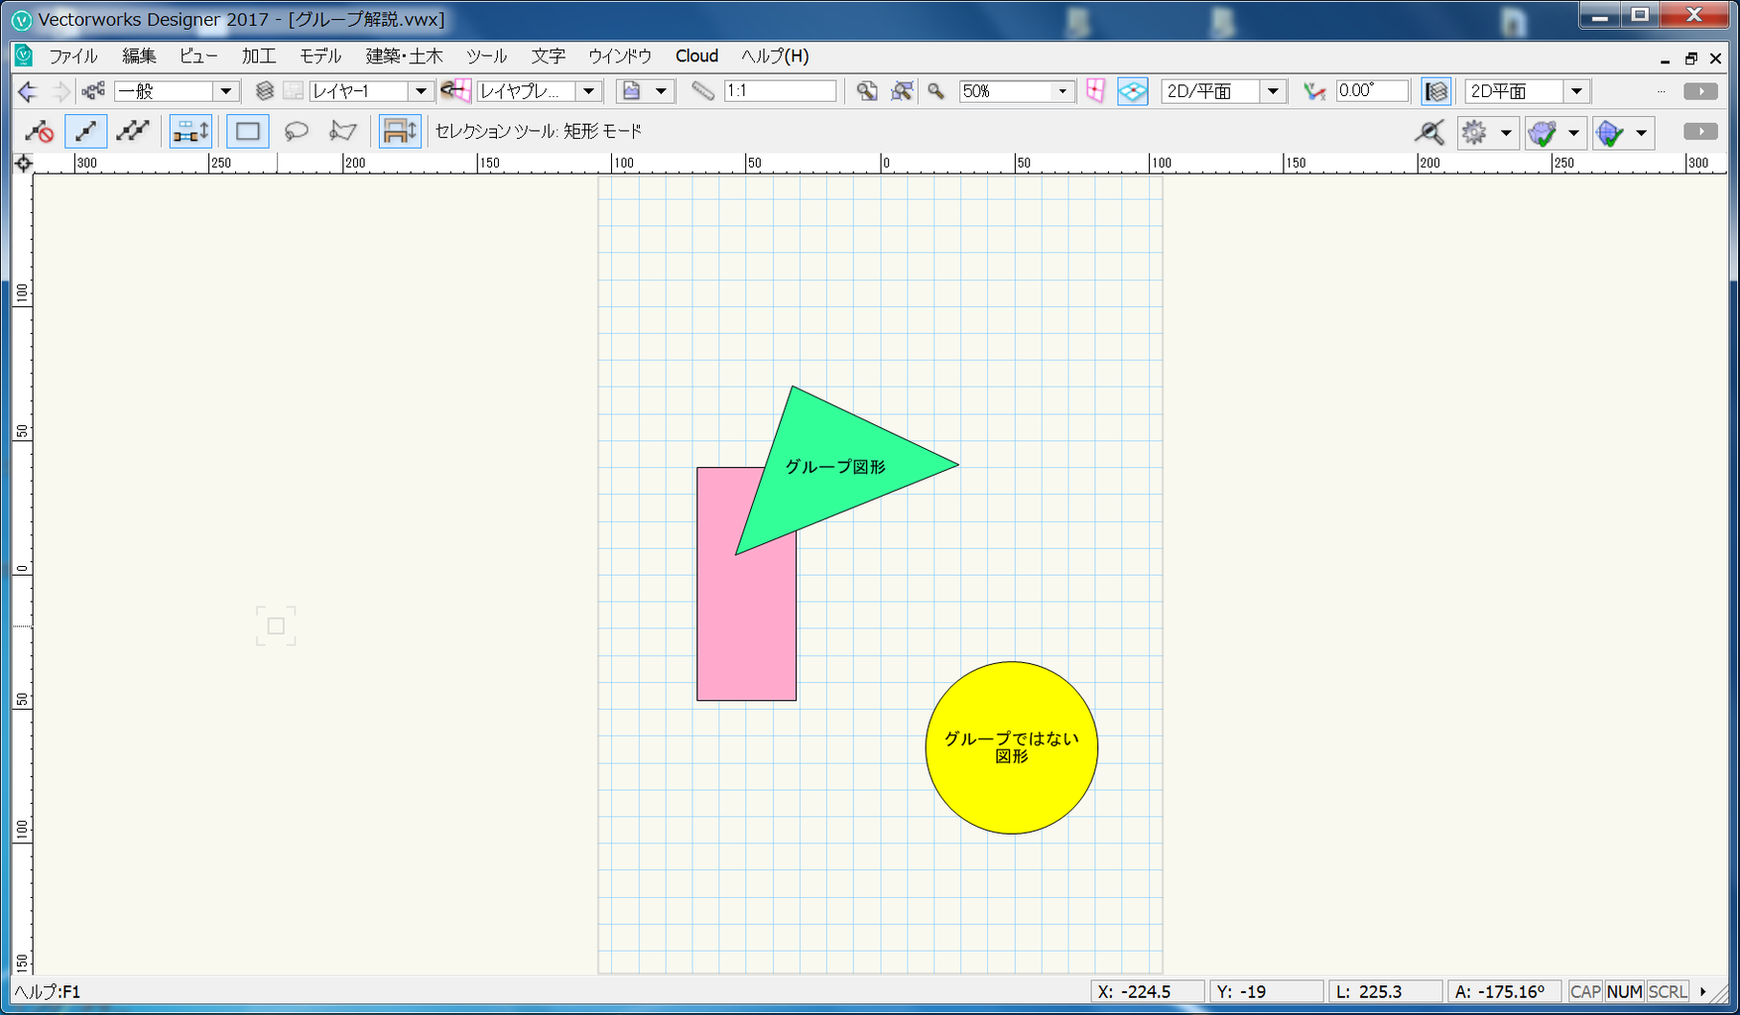The height and width of the screenshot is (1015, 1740).
Task: Toggle Single Object Interactive Scaling mode
Action: point(85,131)
